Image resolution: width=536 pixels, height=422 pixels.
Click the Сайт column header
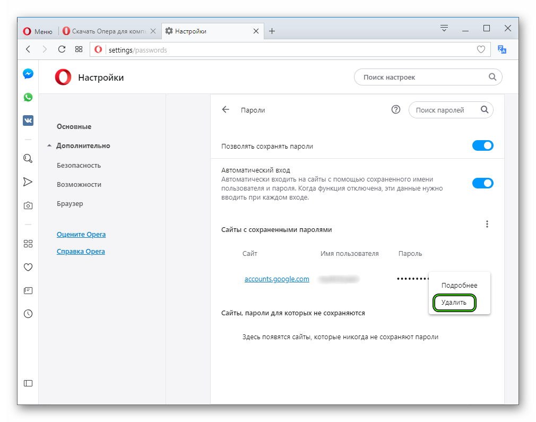(x=250, y=254)
